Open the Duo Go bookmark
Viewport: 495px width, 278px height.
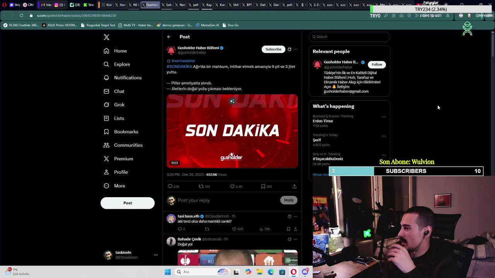[x=230, y=25]
